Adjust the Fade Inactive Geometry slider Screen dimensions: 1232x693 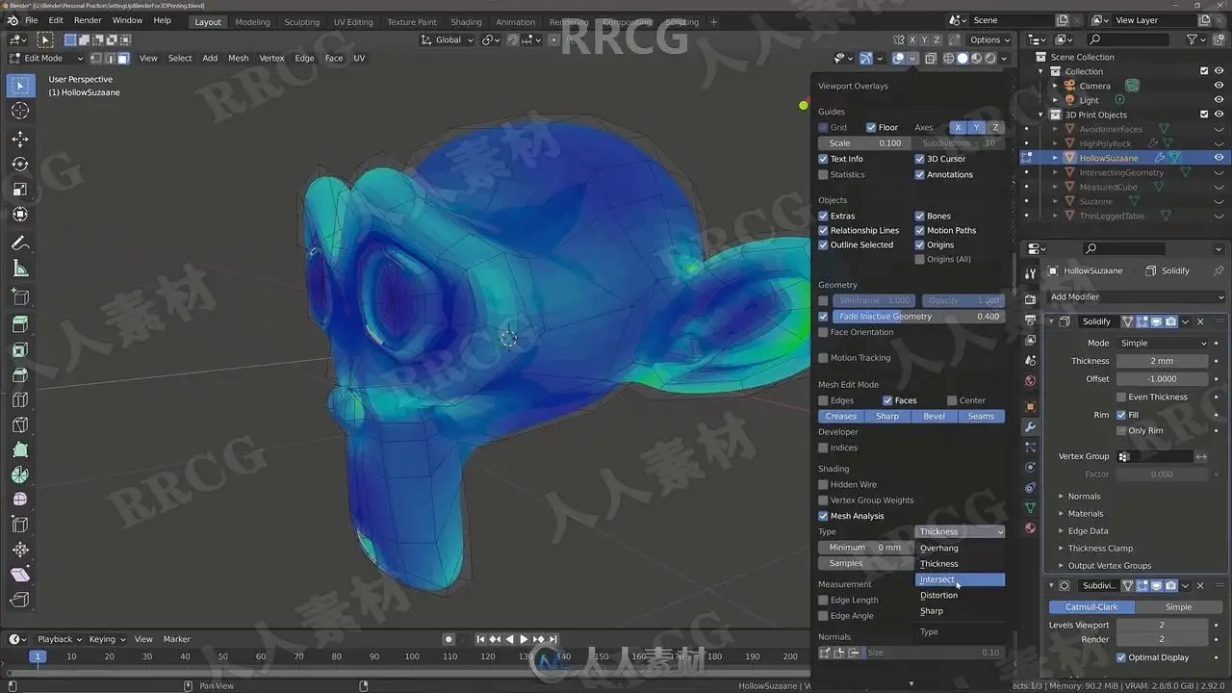pyautogui.click(x=917, y=316)
